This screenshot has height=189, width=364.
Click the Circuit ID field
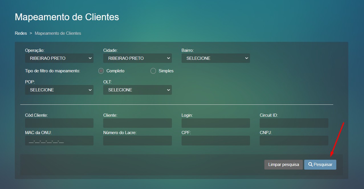pyautogui.click(x=294, y=123)
